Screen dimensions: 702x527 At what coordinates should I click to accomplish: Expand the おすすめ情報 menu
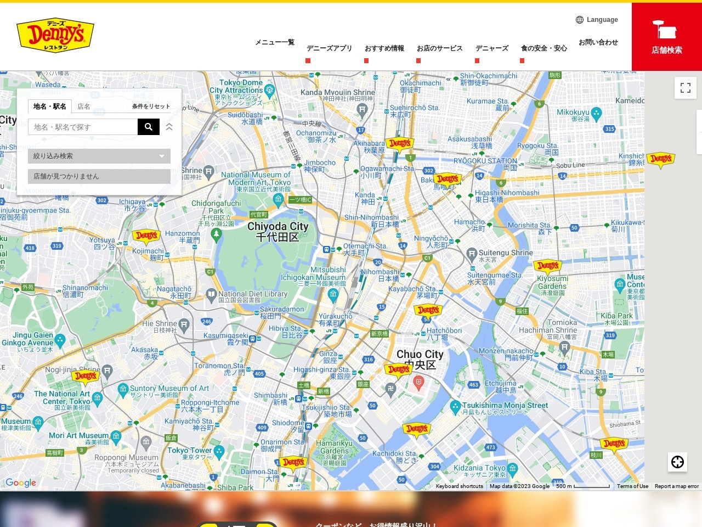coord(384,48)
